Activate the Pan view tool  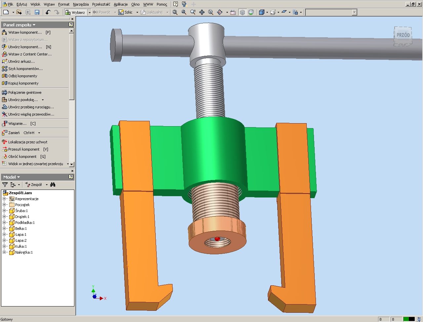coord(202,12)
